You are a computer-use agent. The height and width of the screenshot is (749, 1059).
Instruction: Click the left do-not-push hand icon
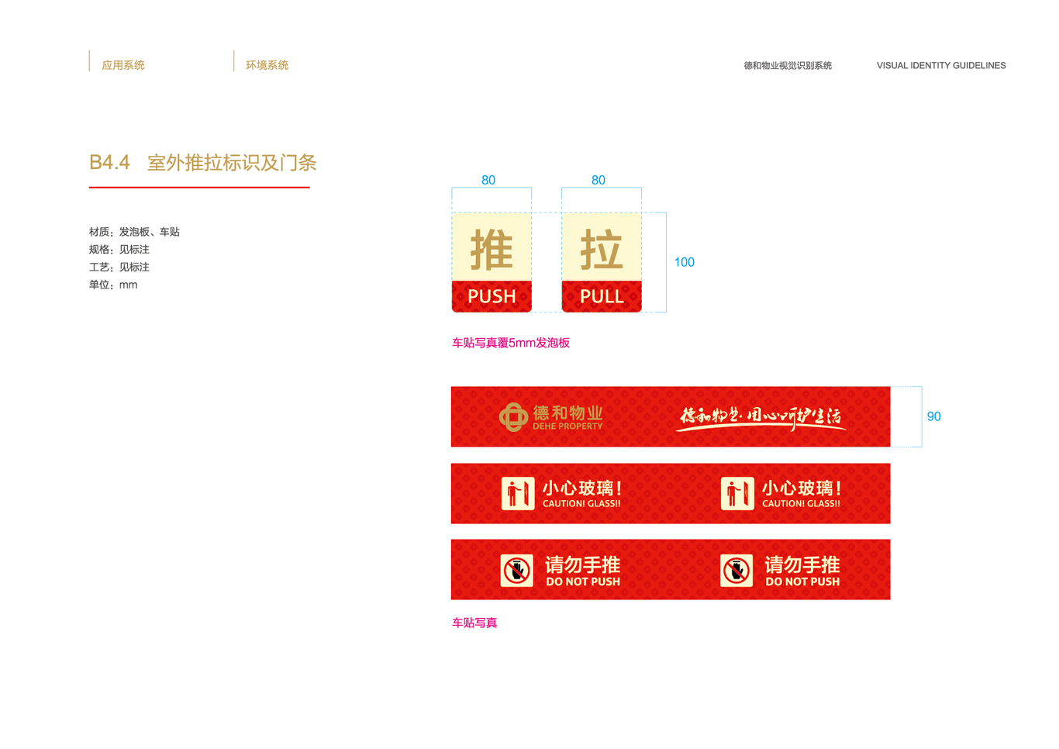pos(517,571)
